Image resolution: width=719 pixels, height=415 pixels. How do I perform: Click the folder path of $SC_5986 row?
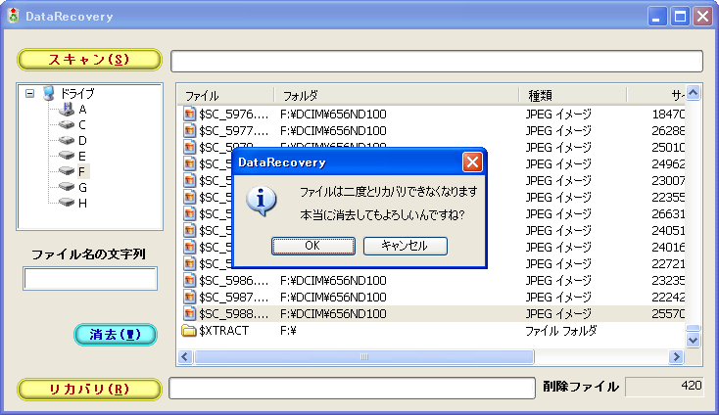point(333,280)
